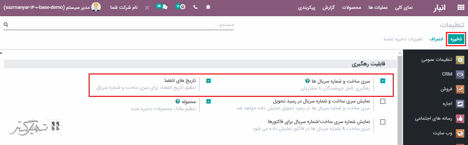Click the system administrator avatar

[x=96, y=7]
